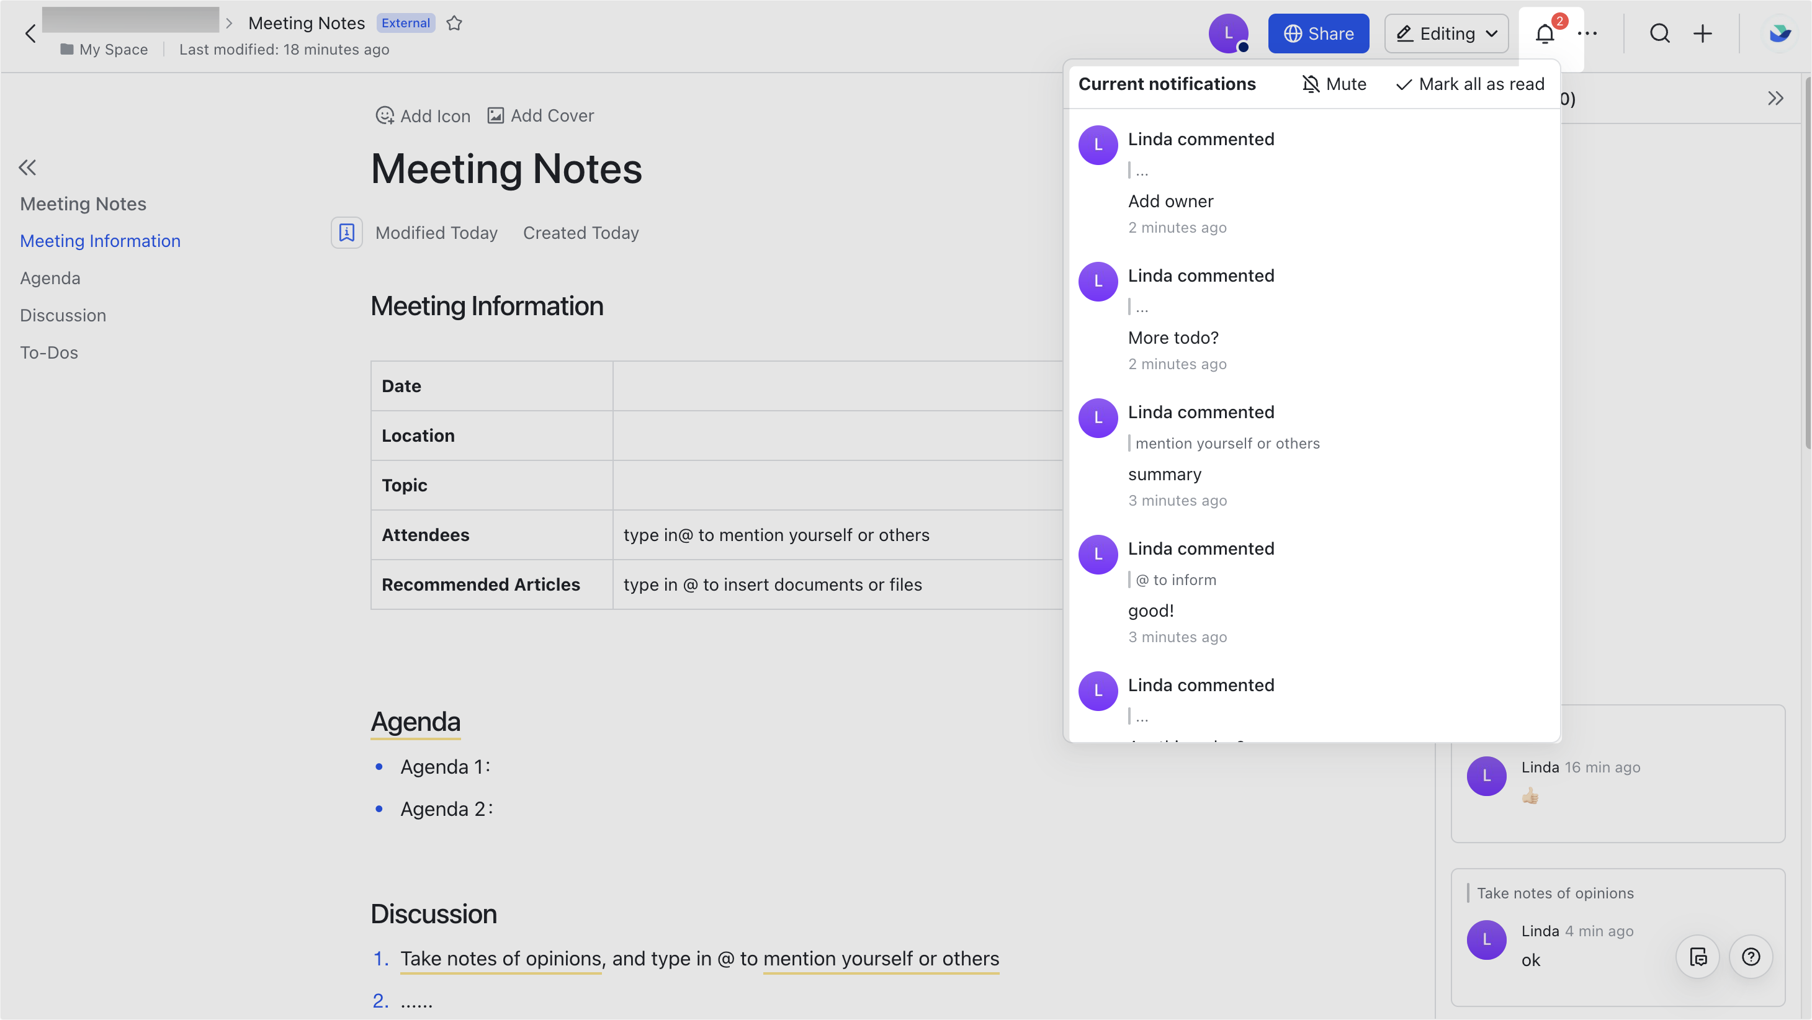Add an icon to the document
Image resolution: width=1812 pixels, height=1020 pixels.
point(423,116)
